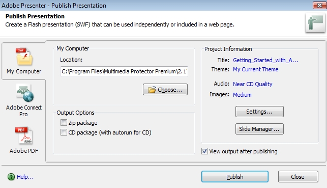The image size is (327, 188).
Task: Click the open folder icon on Choose button
Action: 152,90
